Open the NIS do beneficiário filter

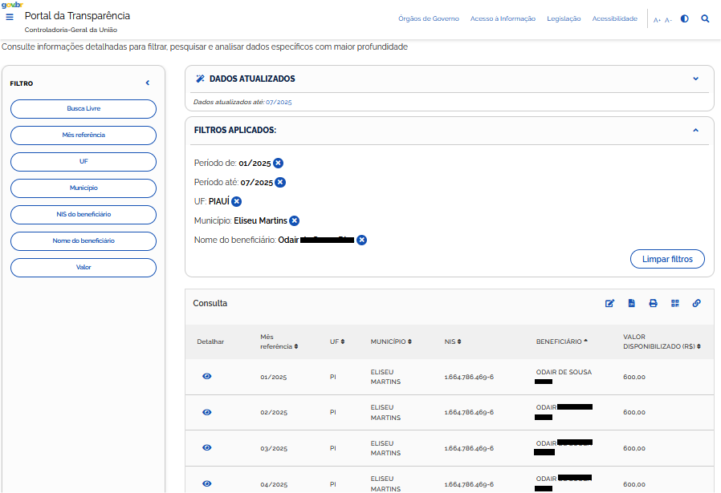pyautogui.click(x=84, y=215)
